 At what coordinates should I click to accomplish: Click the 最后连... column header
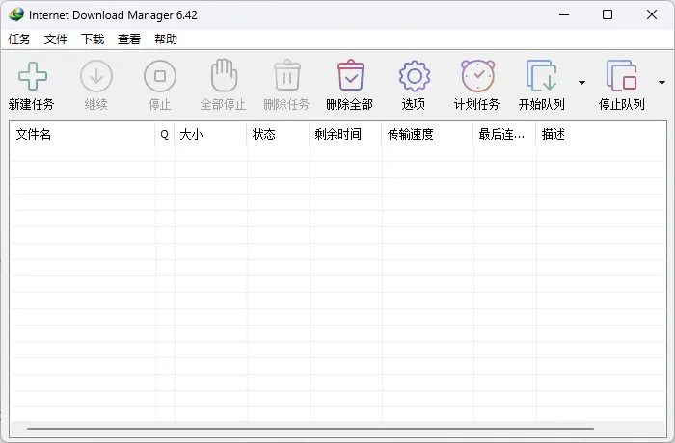tap(504, 134)
